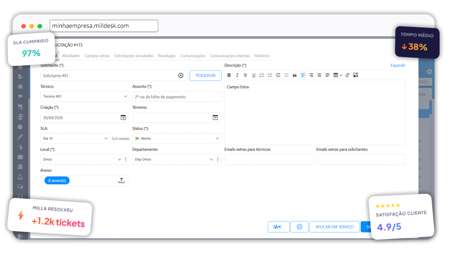Click the IA+ assistant button

(278, 227)
